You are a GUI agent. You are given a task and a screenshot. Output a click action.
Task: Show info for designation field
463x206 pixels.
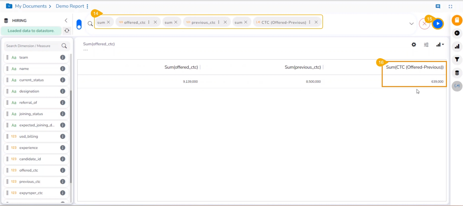[63, 91]
